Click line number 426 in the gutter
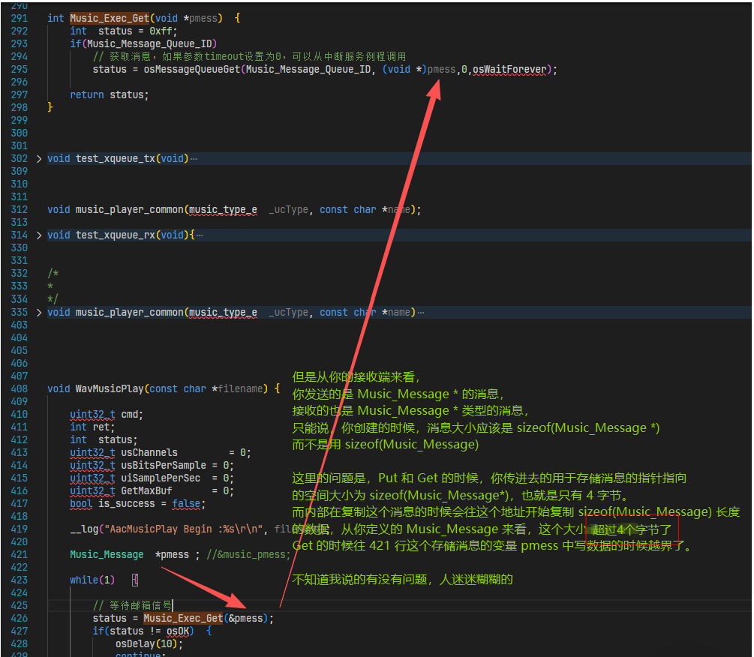 pos(20,618)
